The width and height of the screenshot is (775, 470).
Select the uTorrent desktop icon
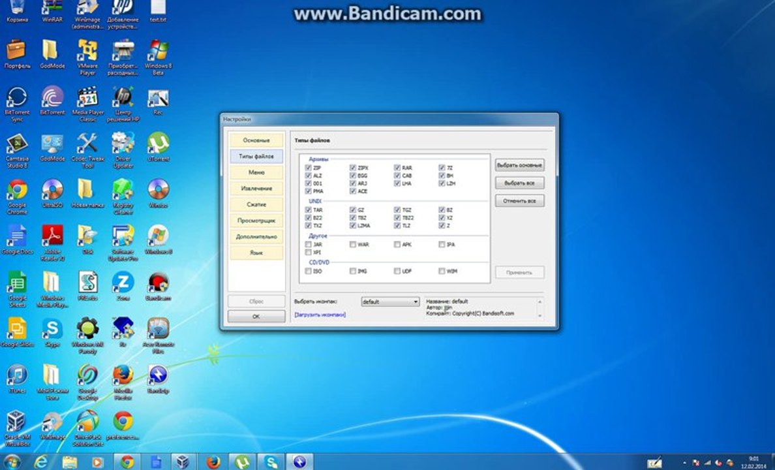pyautogui.click(x=158, y=147)
